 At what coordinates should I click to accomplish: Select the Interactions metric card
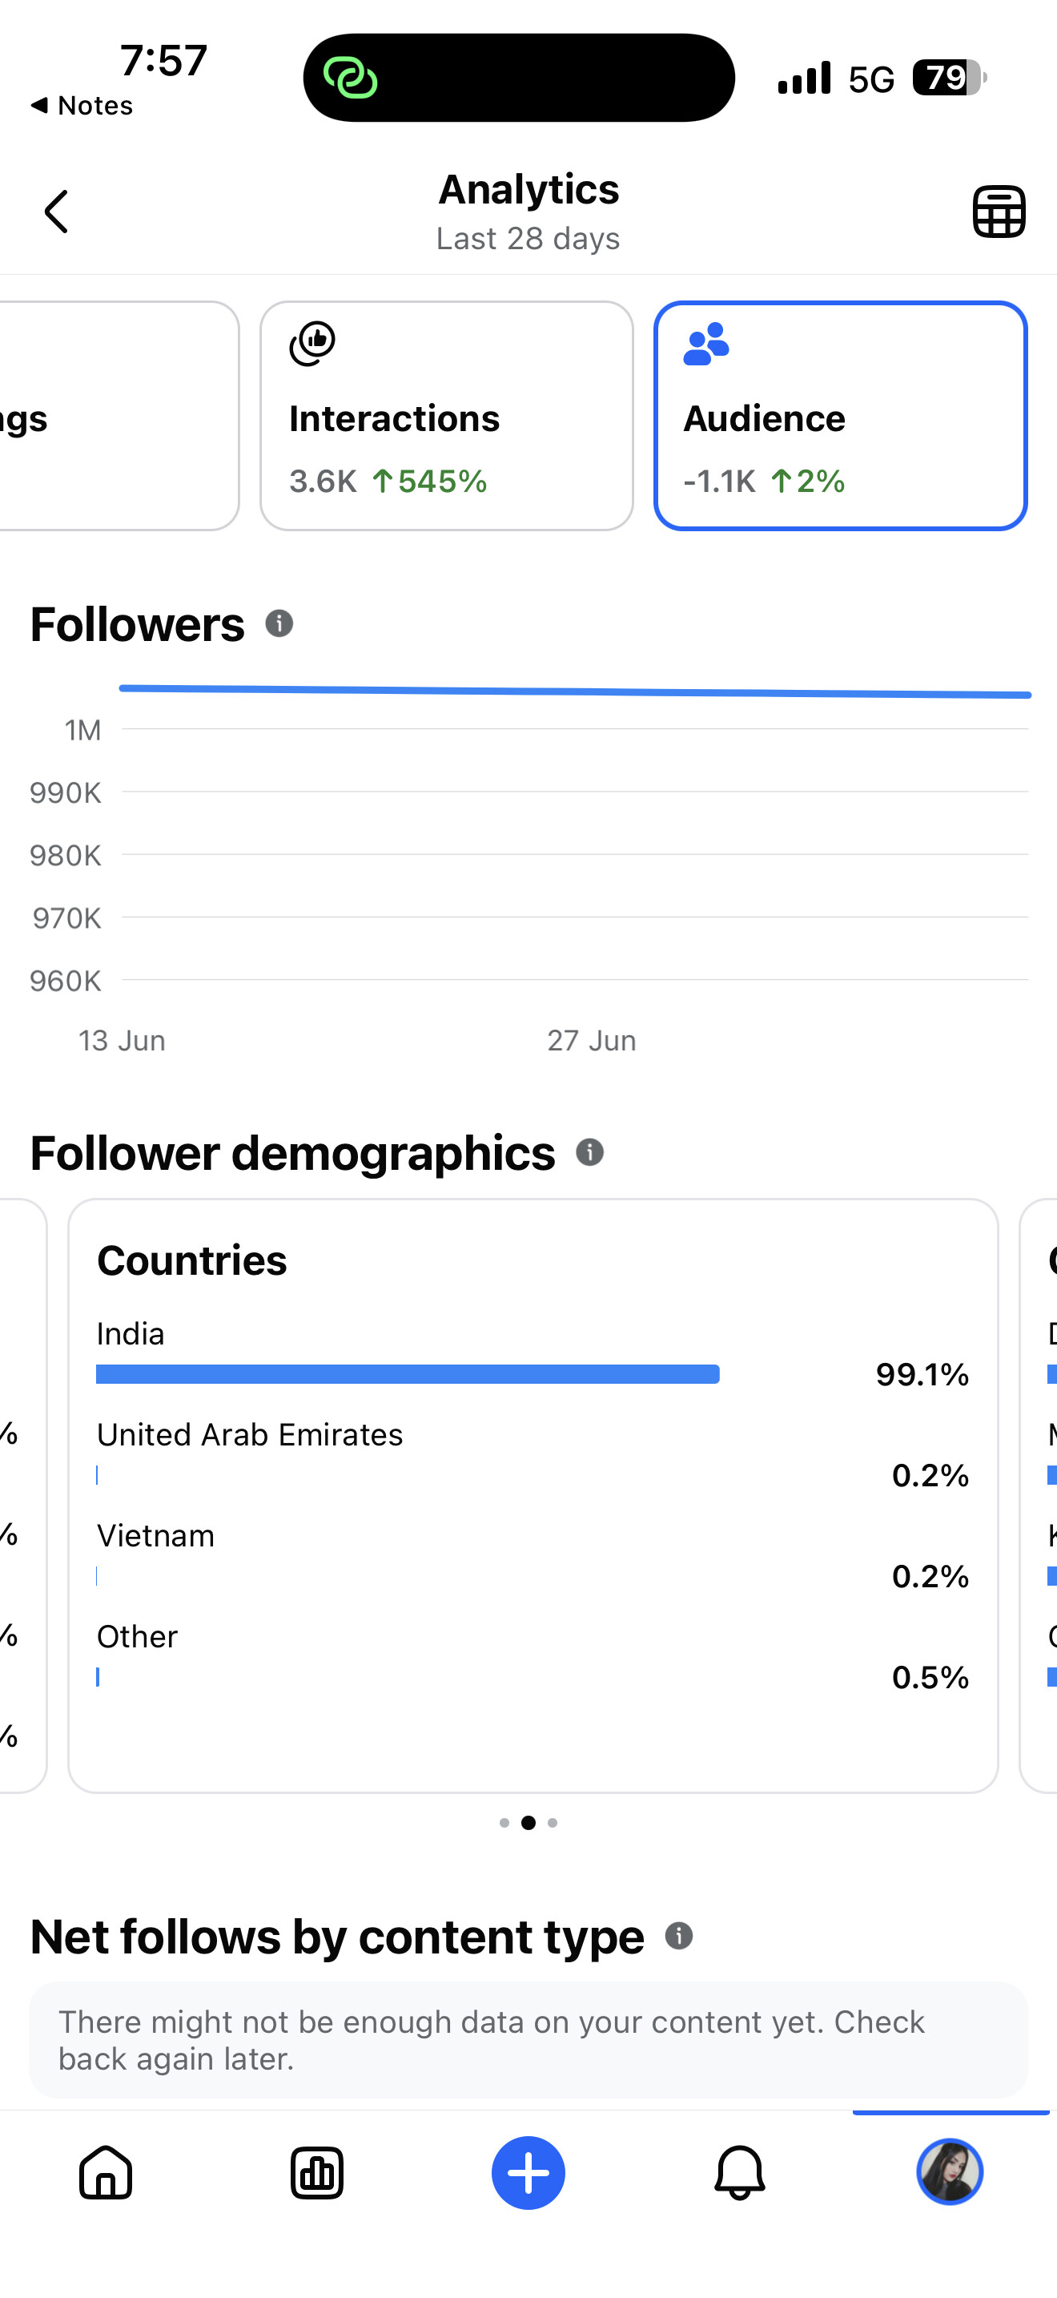pyautogui.click(x=447, y=416)
